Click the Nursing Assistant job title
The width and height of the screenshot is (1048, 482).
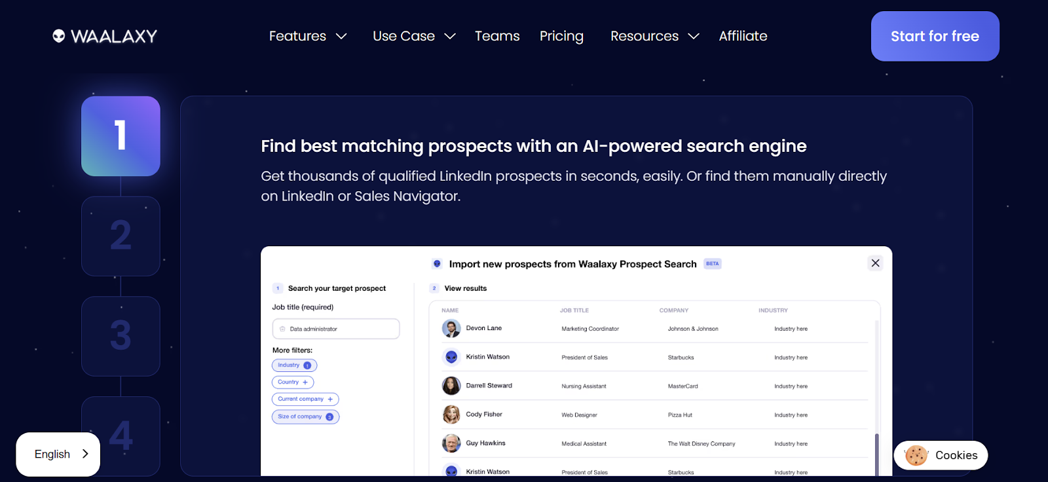(x=584, y=386)
